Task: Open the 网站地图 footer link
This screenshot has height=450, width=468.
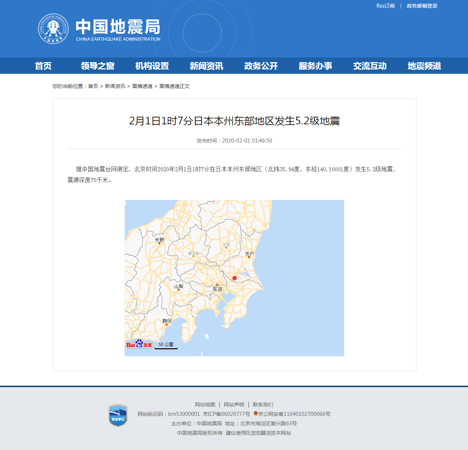Action: tap(205, 404)
